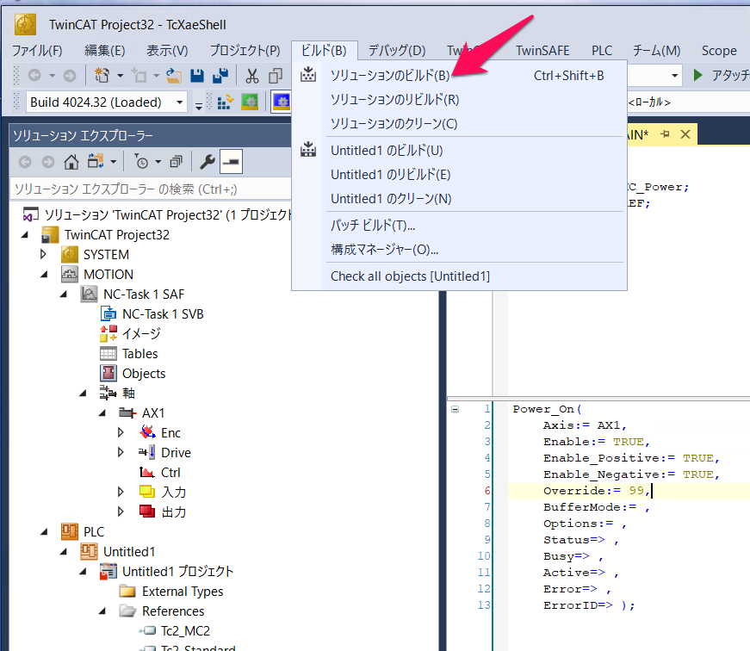
Task: Expand the Drive node under AX1
Action: coord(121,452)
